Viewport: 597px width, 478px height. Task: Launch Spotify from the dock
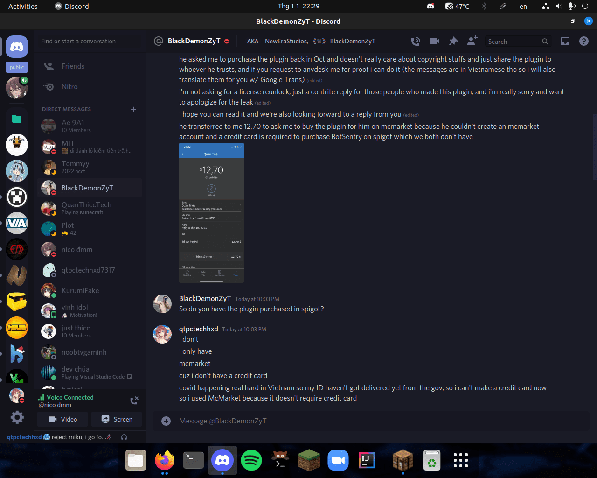(x=251, y=461)
